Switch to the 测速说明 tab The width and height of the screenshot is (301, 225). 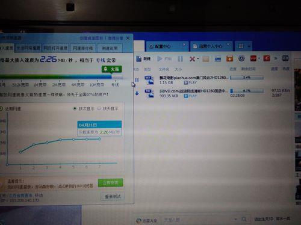coord(110,48)
